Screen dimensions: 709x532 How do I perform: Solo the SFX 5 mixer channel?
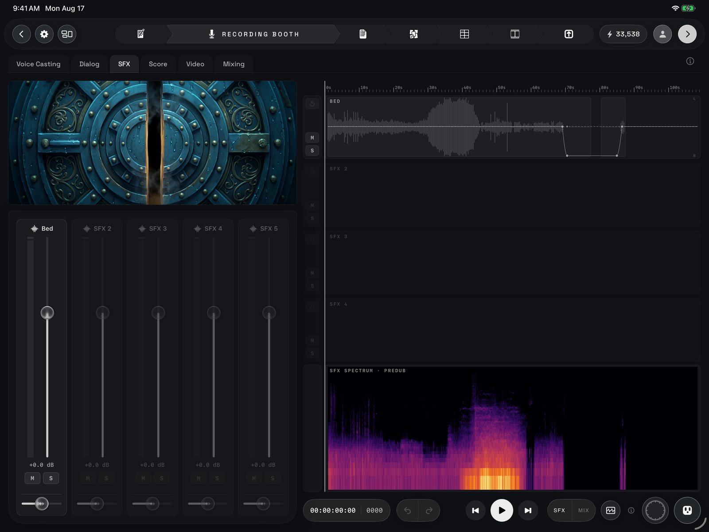273,478
